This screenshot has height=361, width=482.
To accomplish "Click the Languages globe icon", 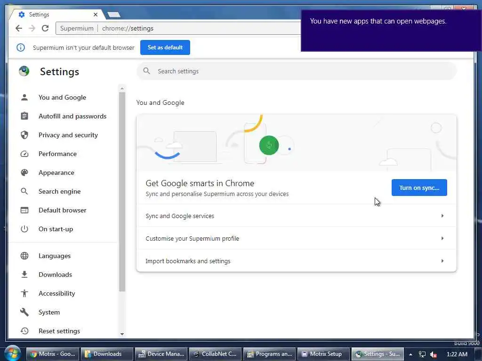I will [x=24, y=256].
